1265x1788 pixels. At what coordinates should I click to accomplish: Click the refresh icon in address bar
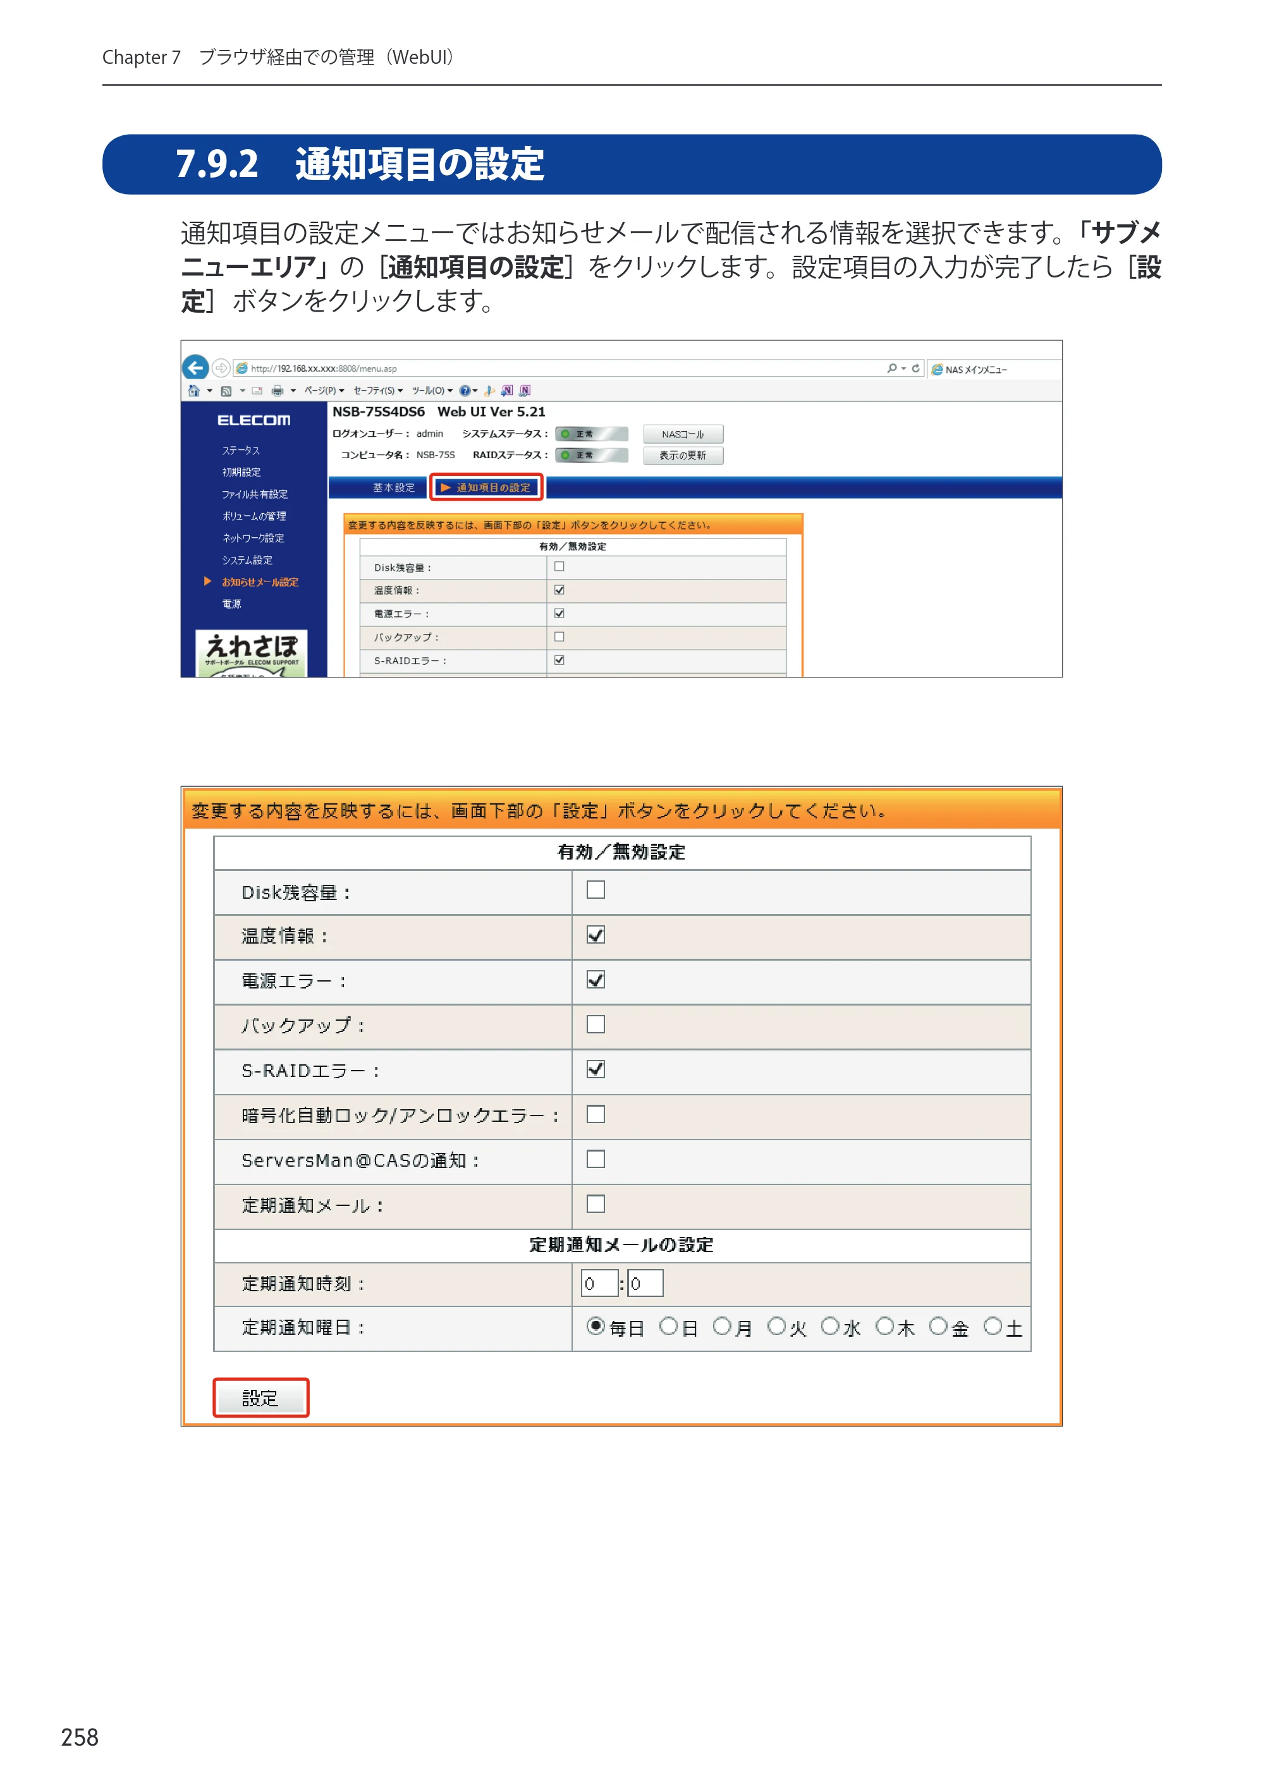916,368
